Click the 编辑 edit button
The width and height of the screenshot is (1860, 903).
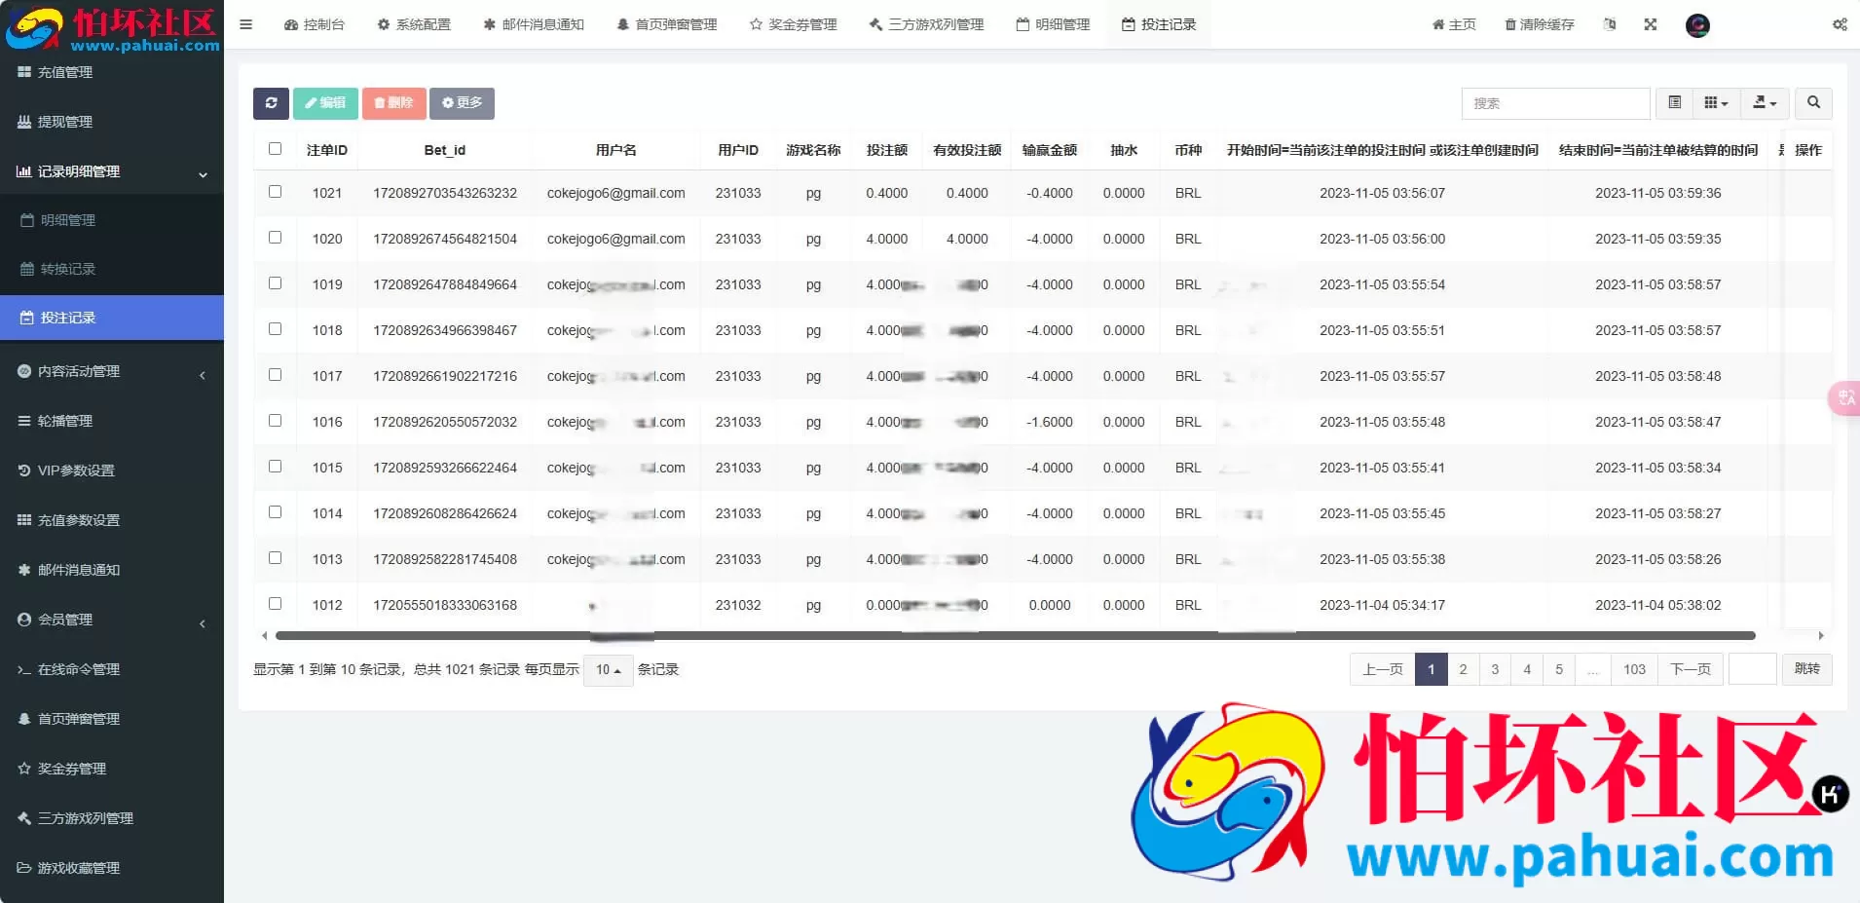click(324, 103)
